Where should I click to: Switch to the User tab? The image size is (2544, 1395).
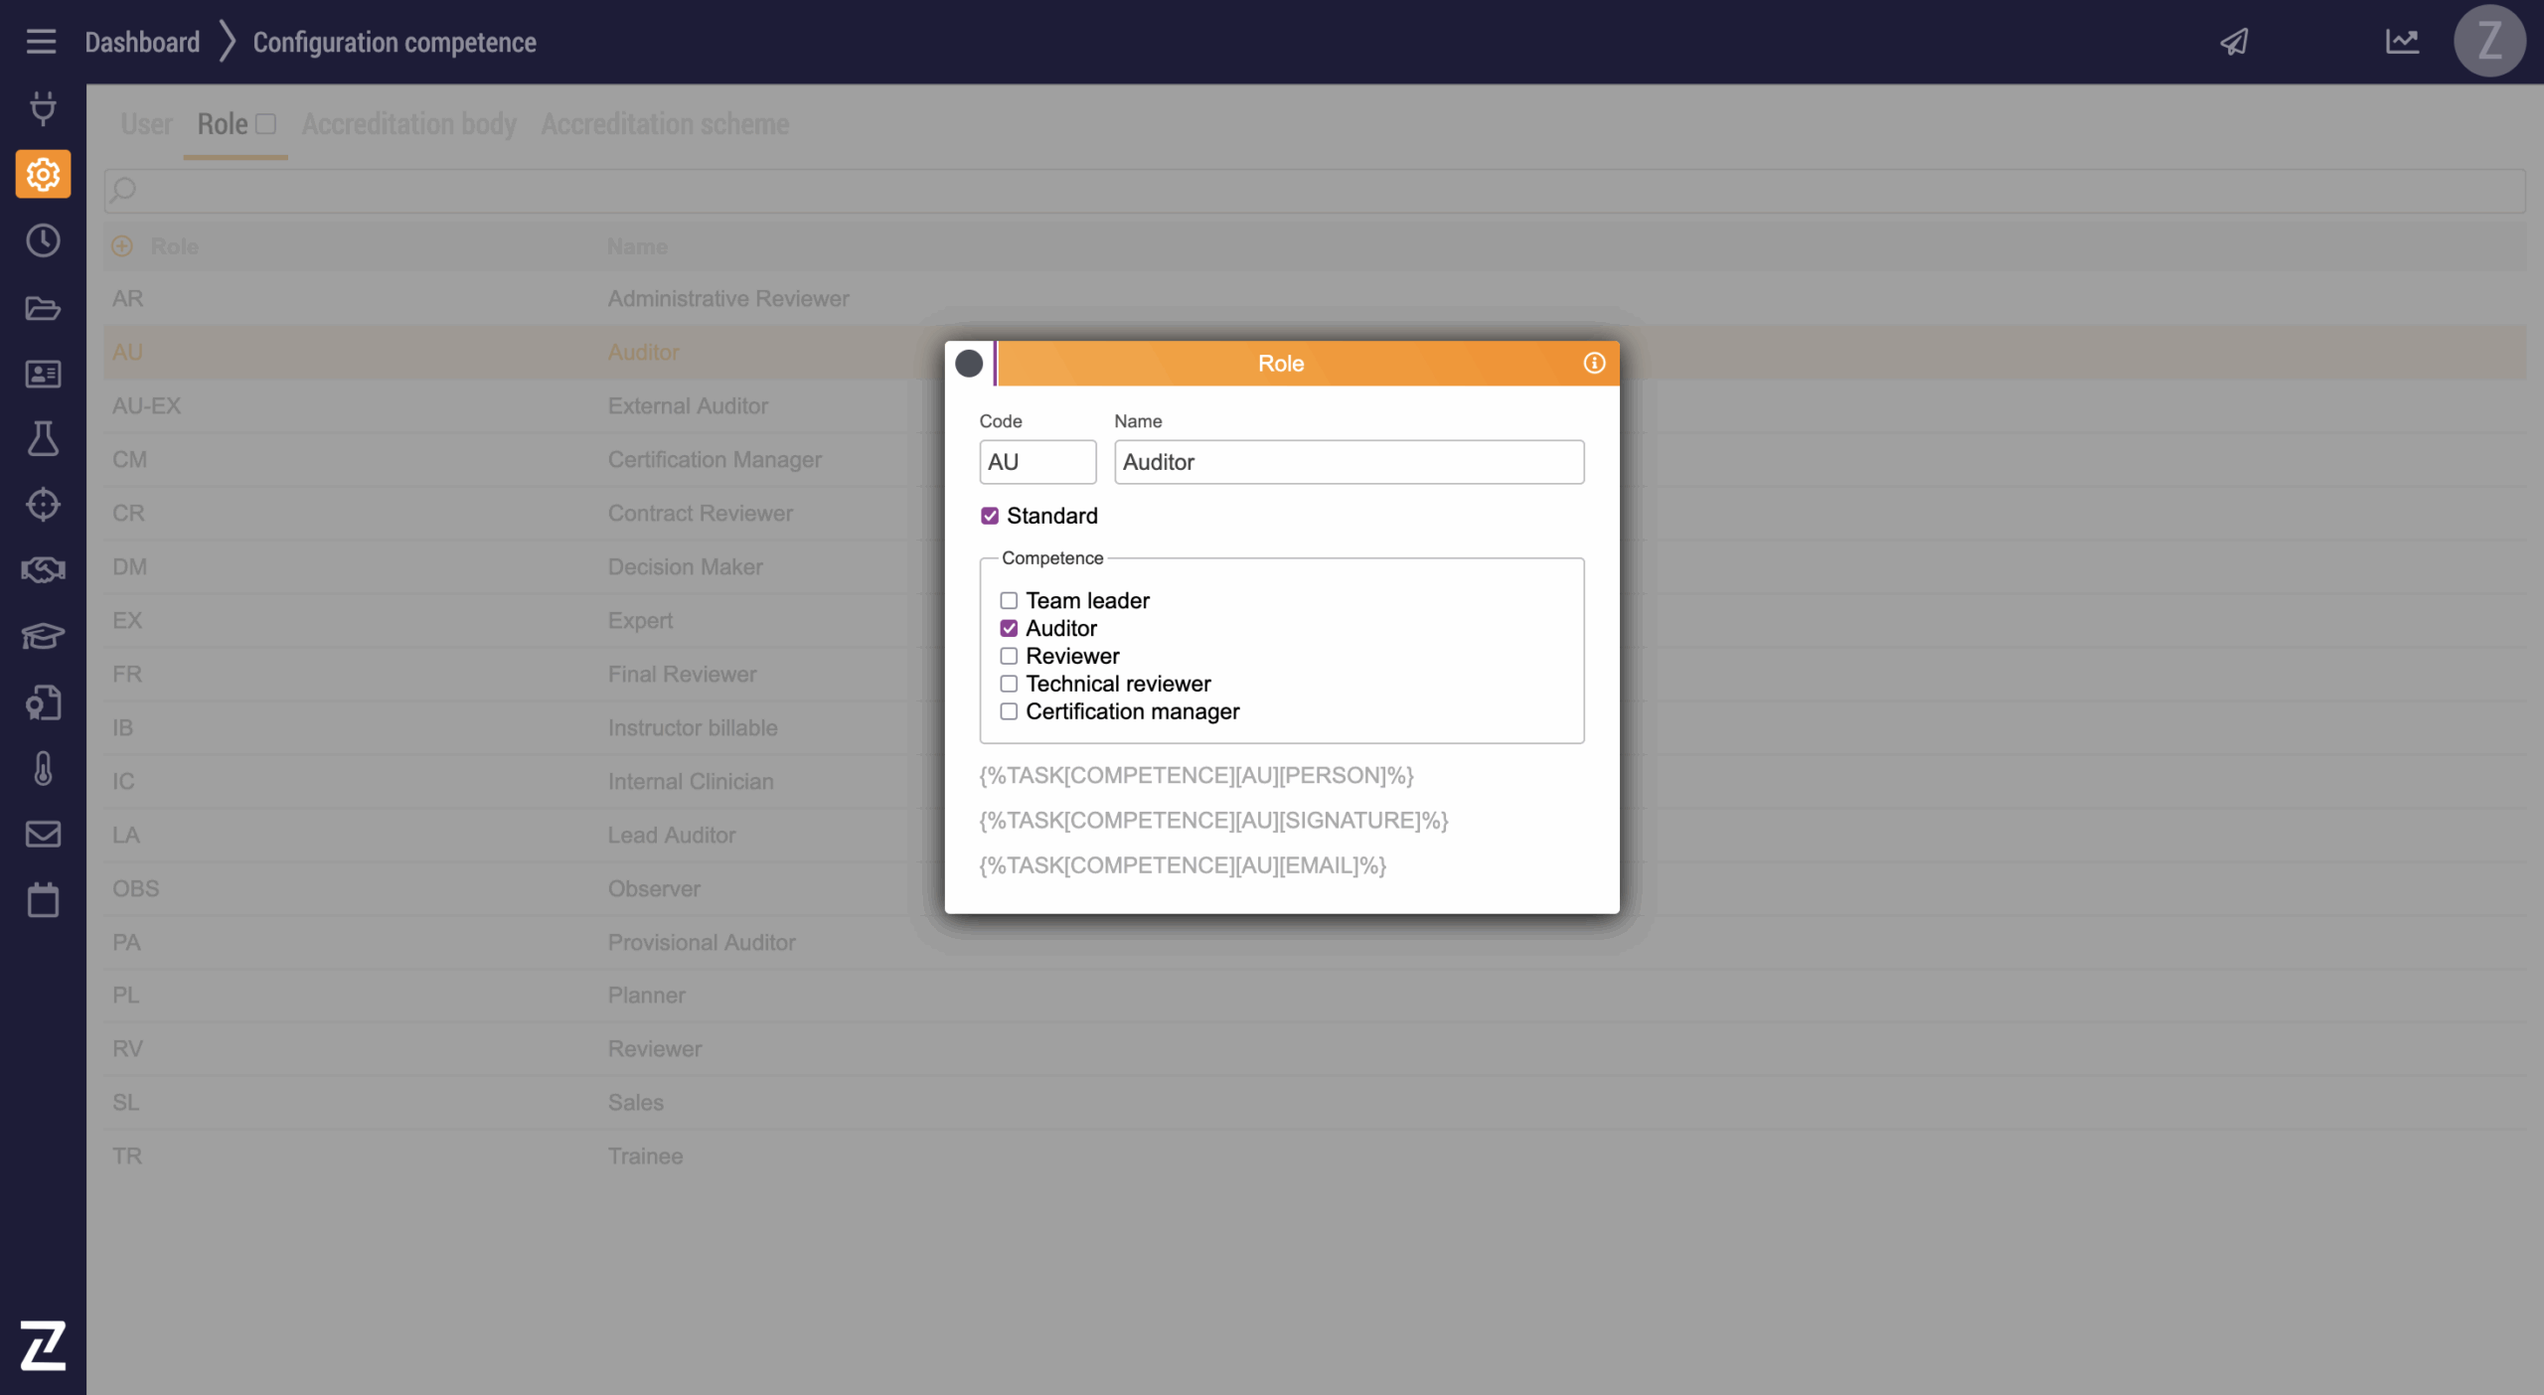point(146,124)
